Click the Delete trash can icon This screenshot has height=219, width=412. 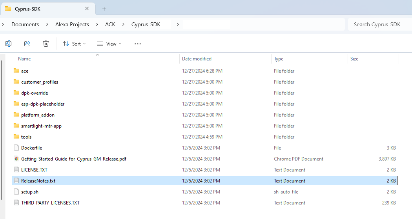pyautogui.click(x=46, y=44)
